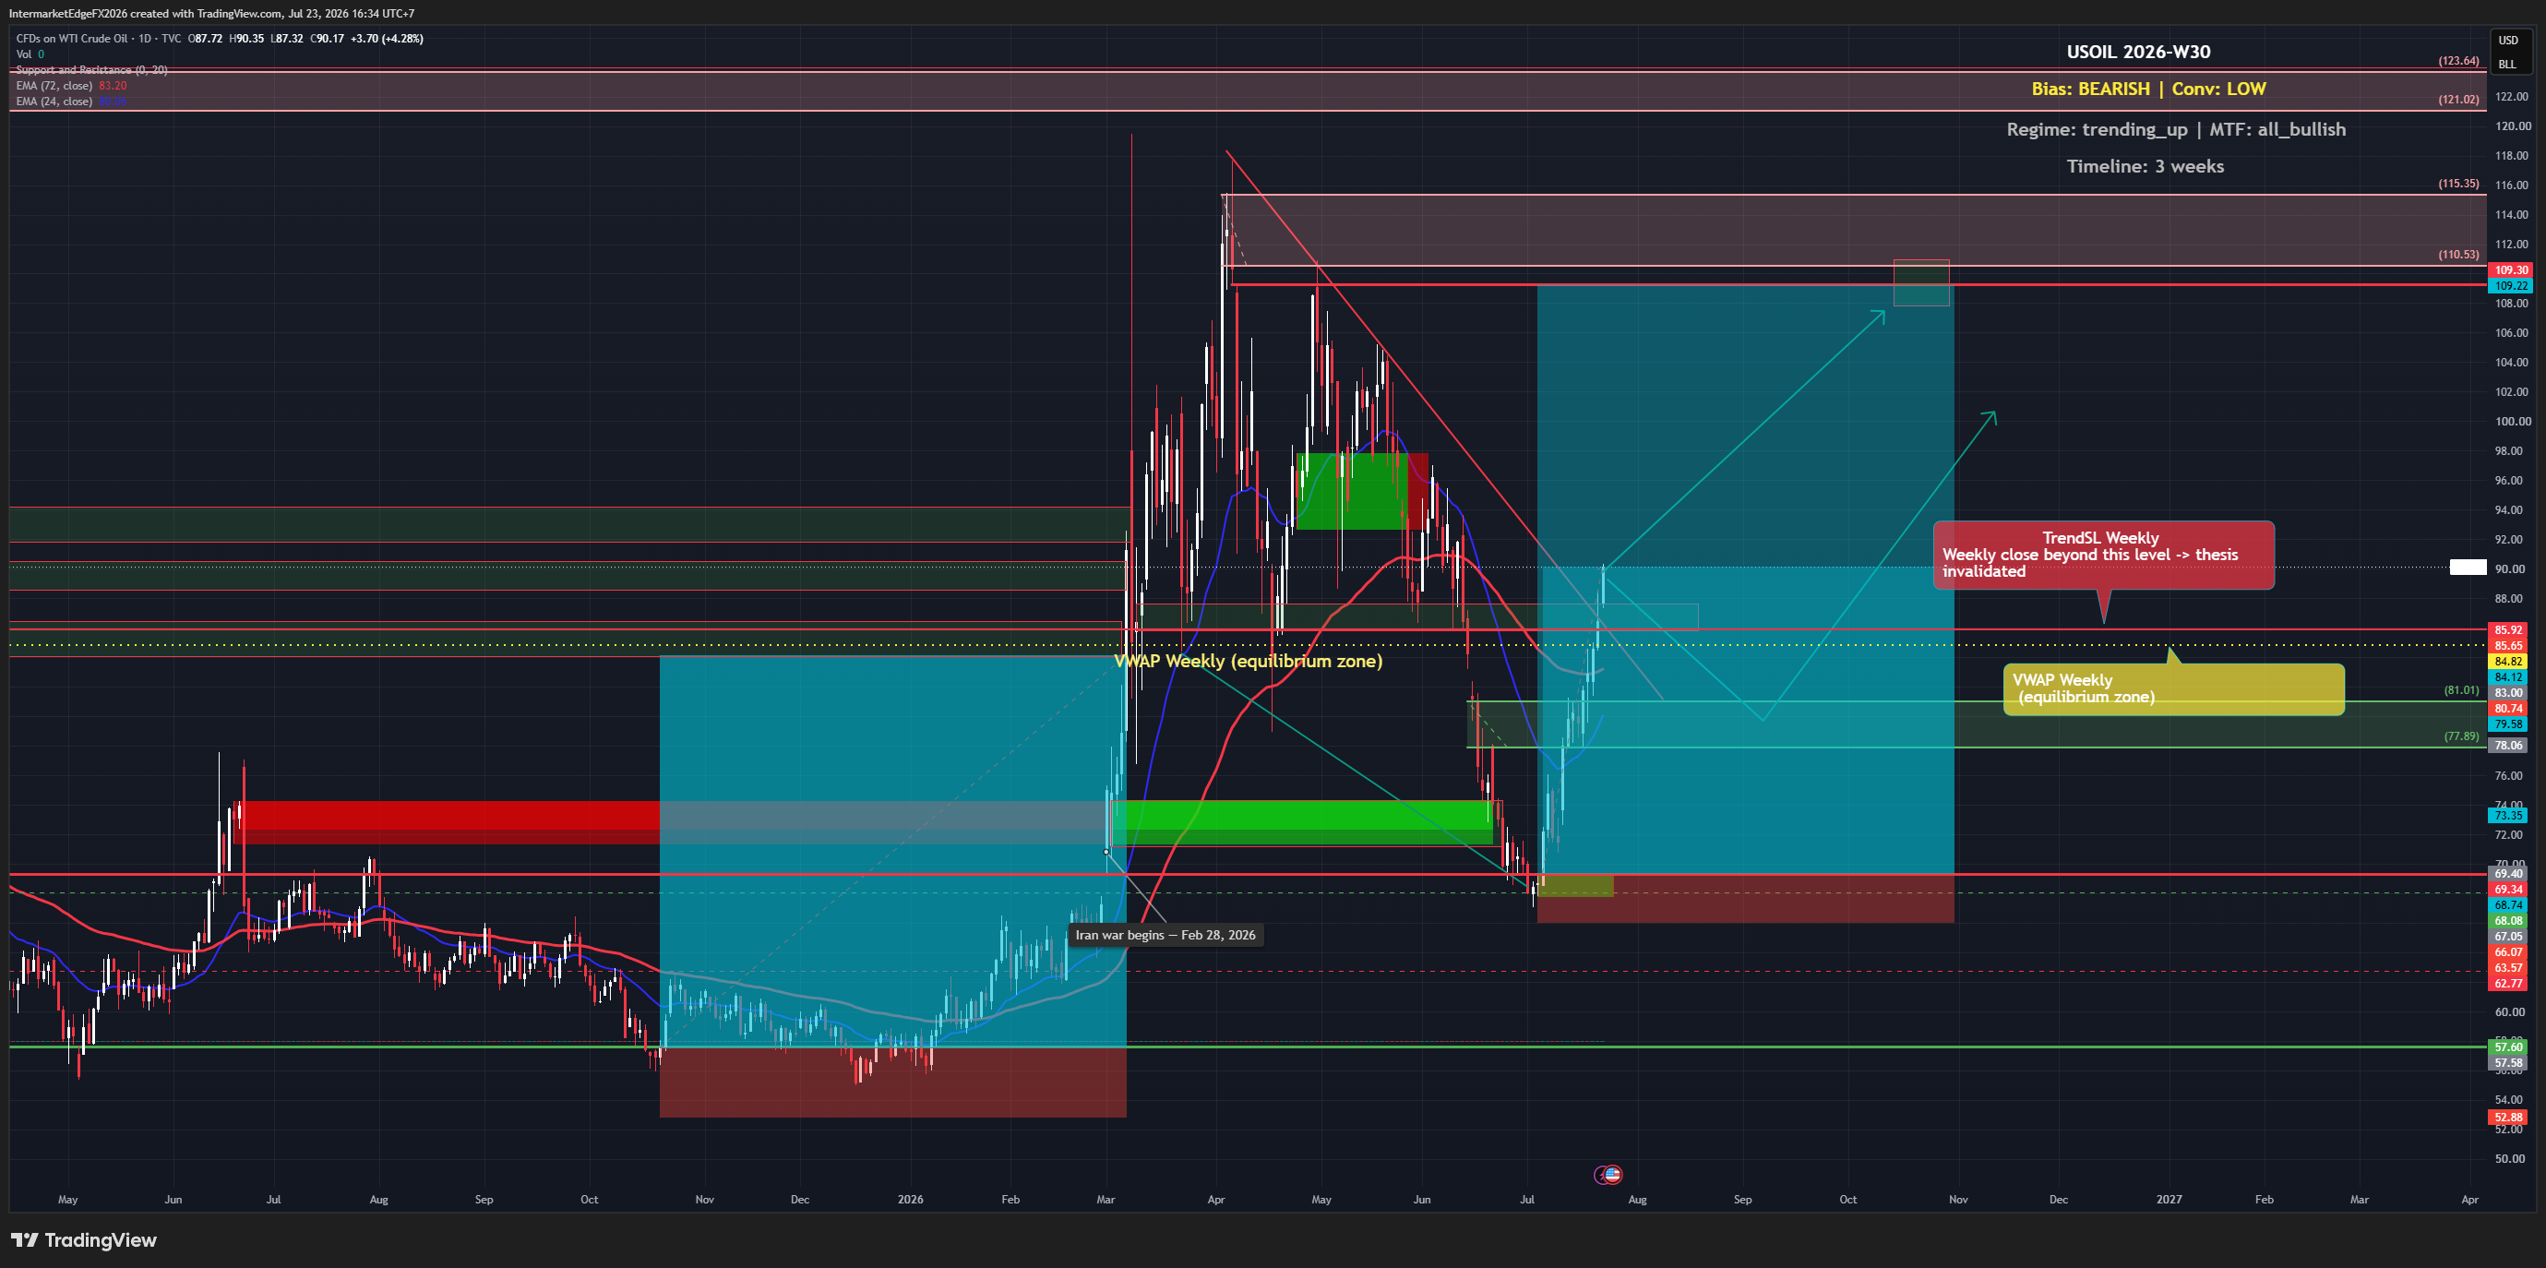Viewport: 2546px width, 1268px height.
Task: Click the 57.60 green price label on axis
Action: [x=2508, y=1047]
